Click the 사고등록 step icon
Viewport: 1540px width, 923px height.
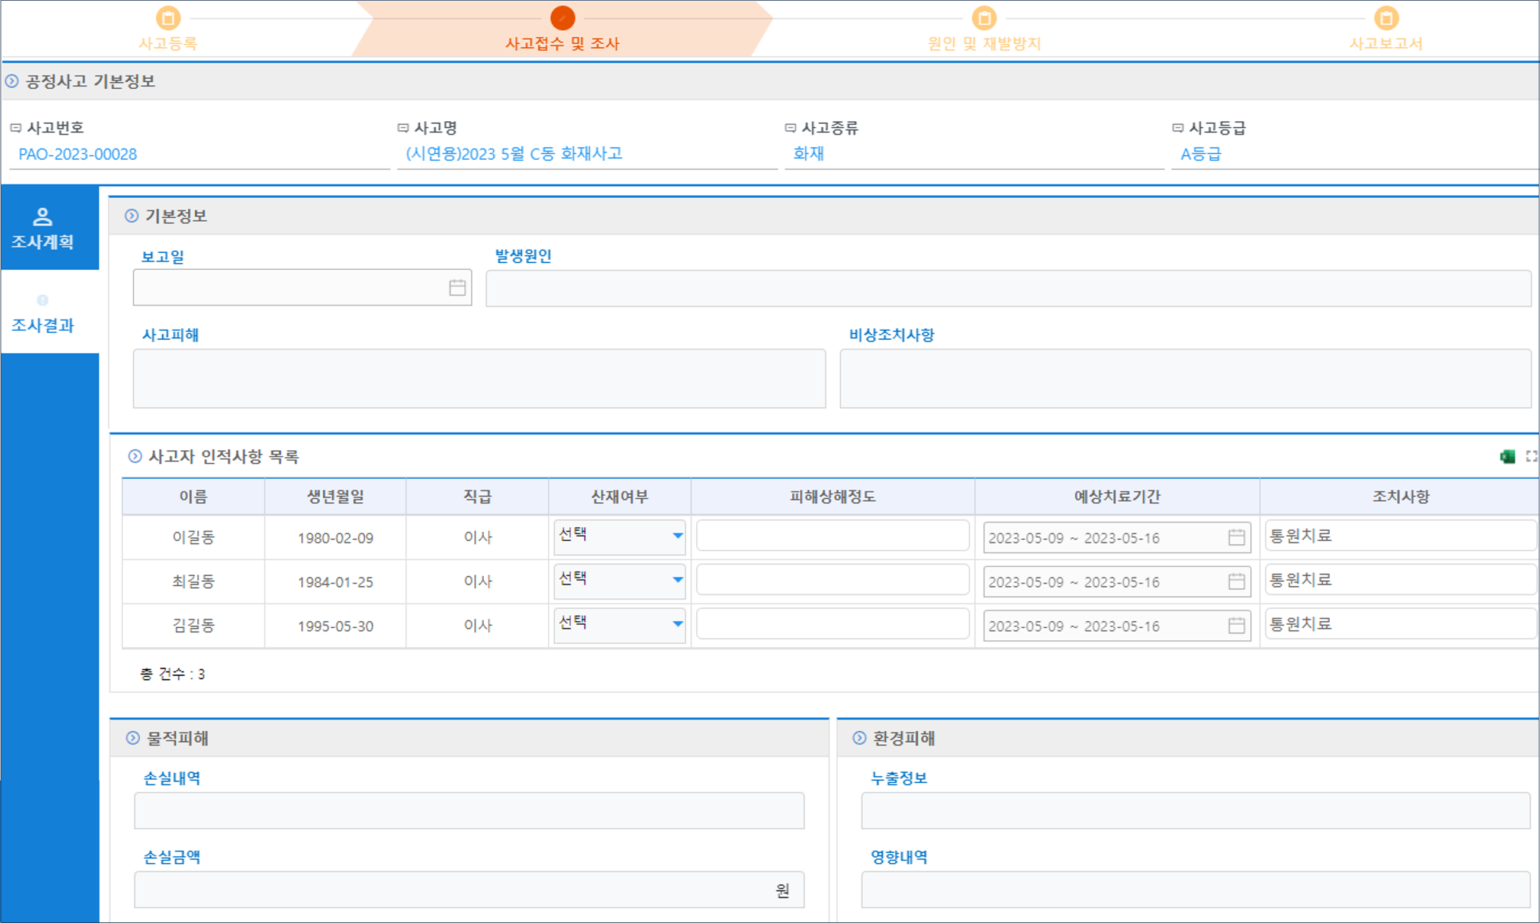click(168, 18)
